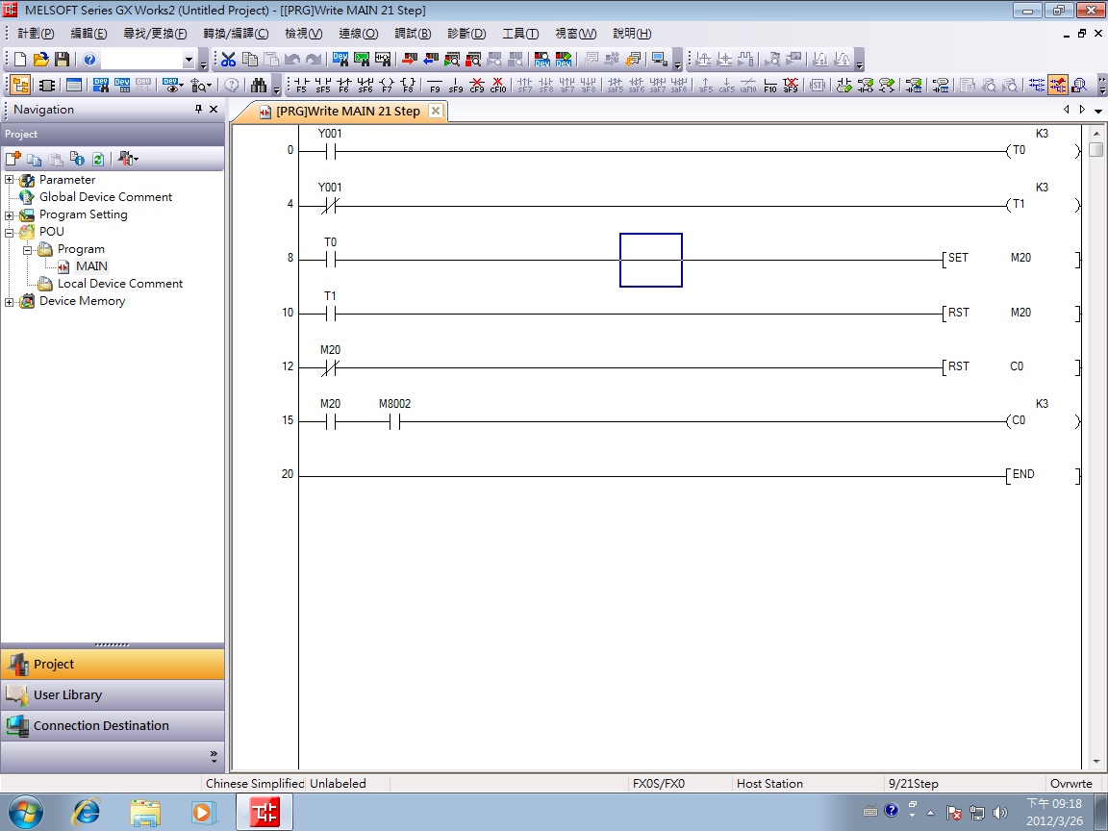Insert open contact with F5 ladder icon
Viewport: 1108px width, 831px height.
(x=301, y=85)
